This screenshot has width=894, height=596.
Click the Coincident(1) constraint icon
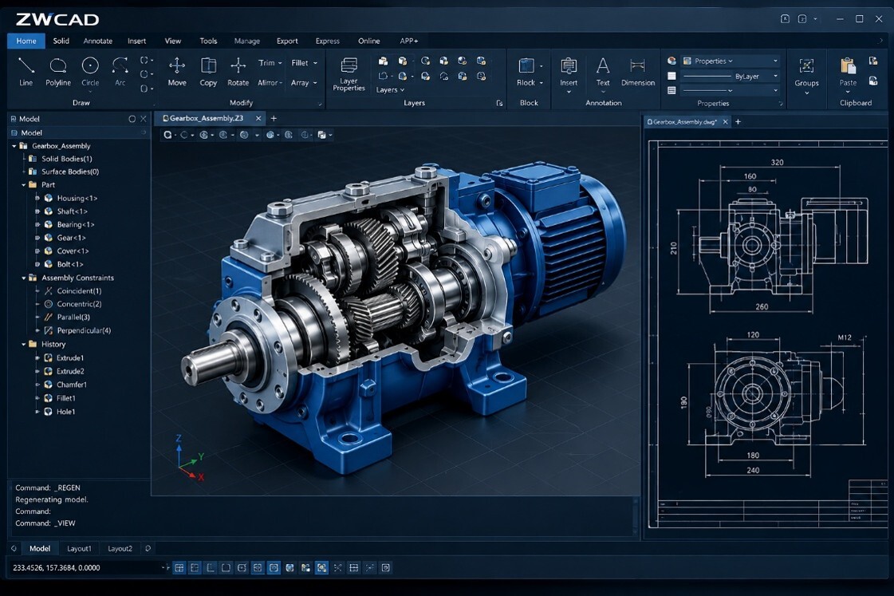coord(49,291)
